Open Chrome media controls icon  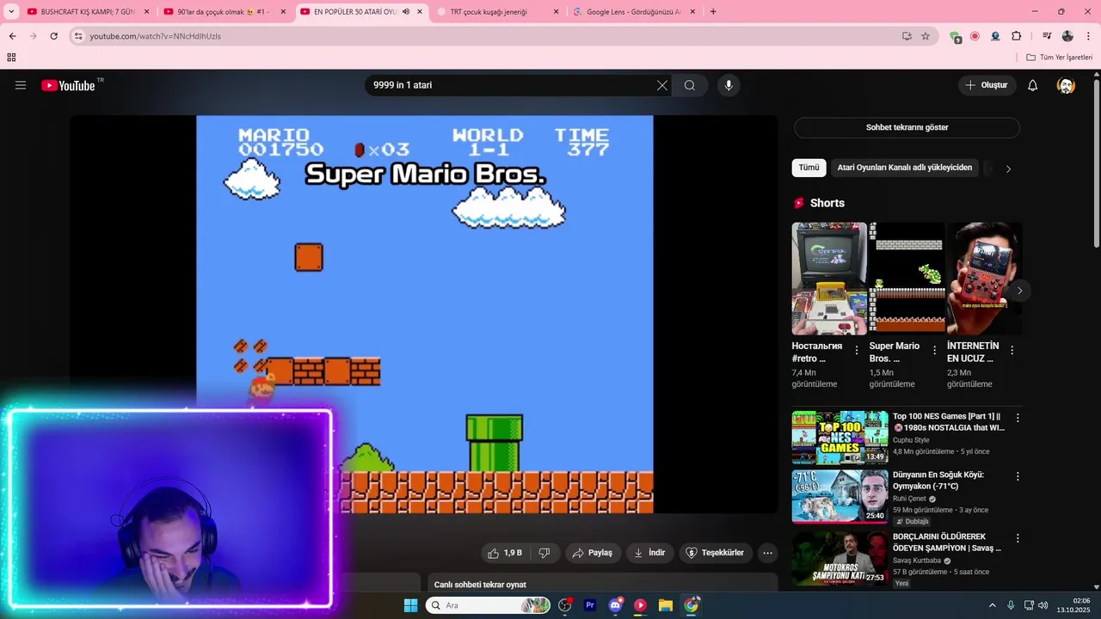coord(1047,36)
